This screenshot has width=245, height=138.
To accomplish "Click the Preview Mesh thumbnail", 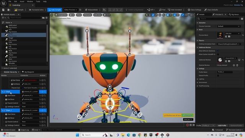I will [x=220, y=35].
